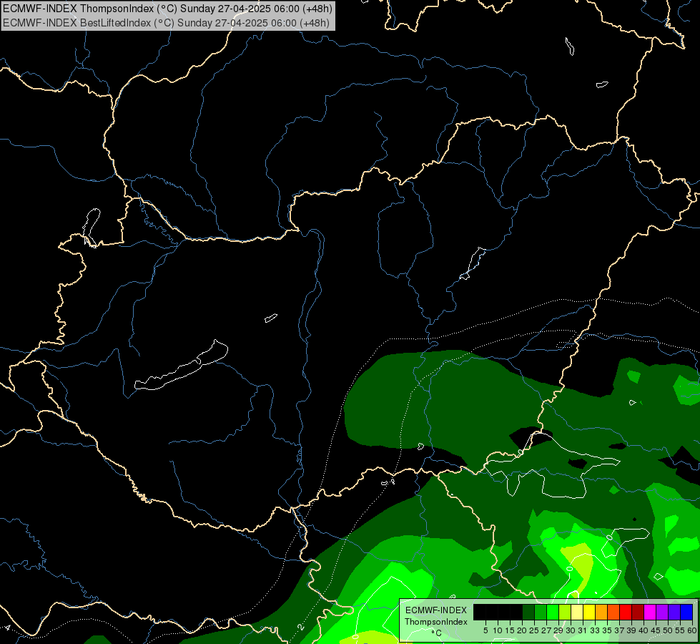Select the bright red 37-39 legend swatch
This screenshot has height=644, width=700.
(x=626, y=612)
